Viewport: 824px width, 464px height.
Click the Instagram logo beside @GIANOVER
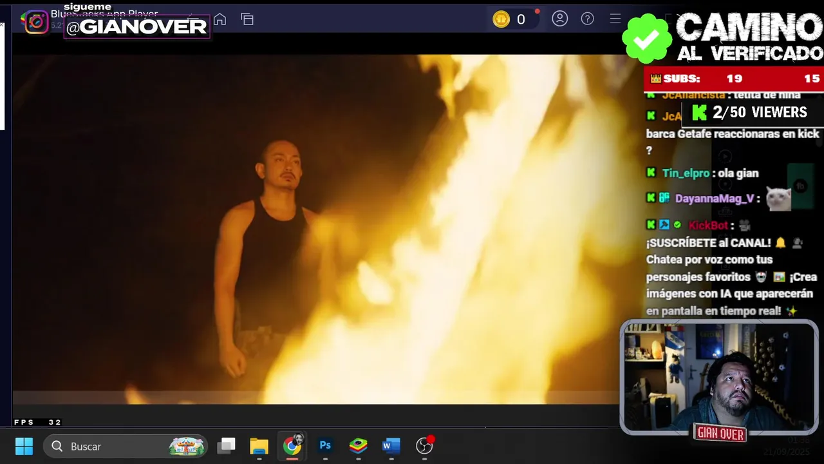36,23
